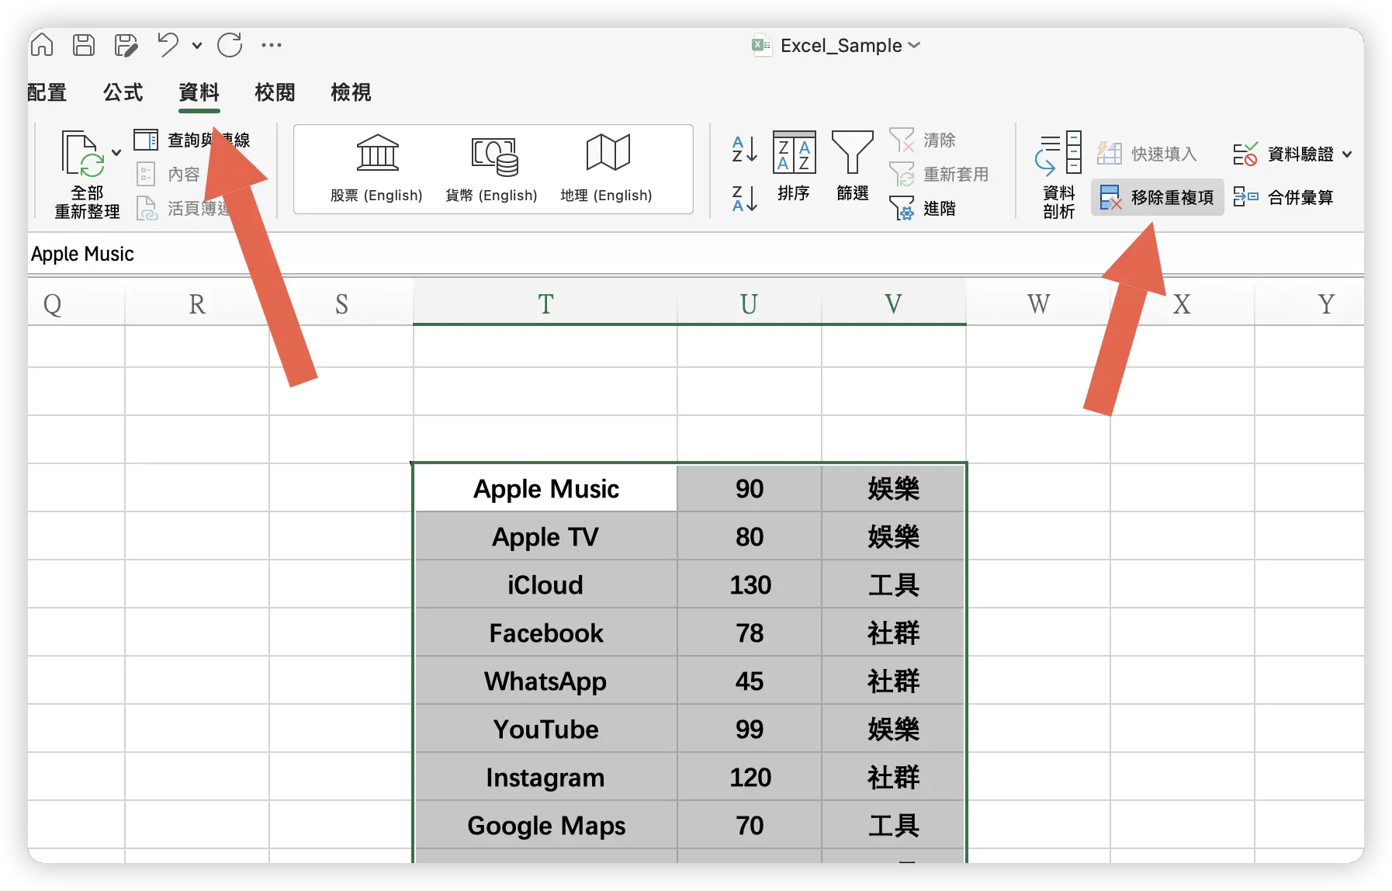Select column U header

tap(749, 303)
